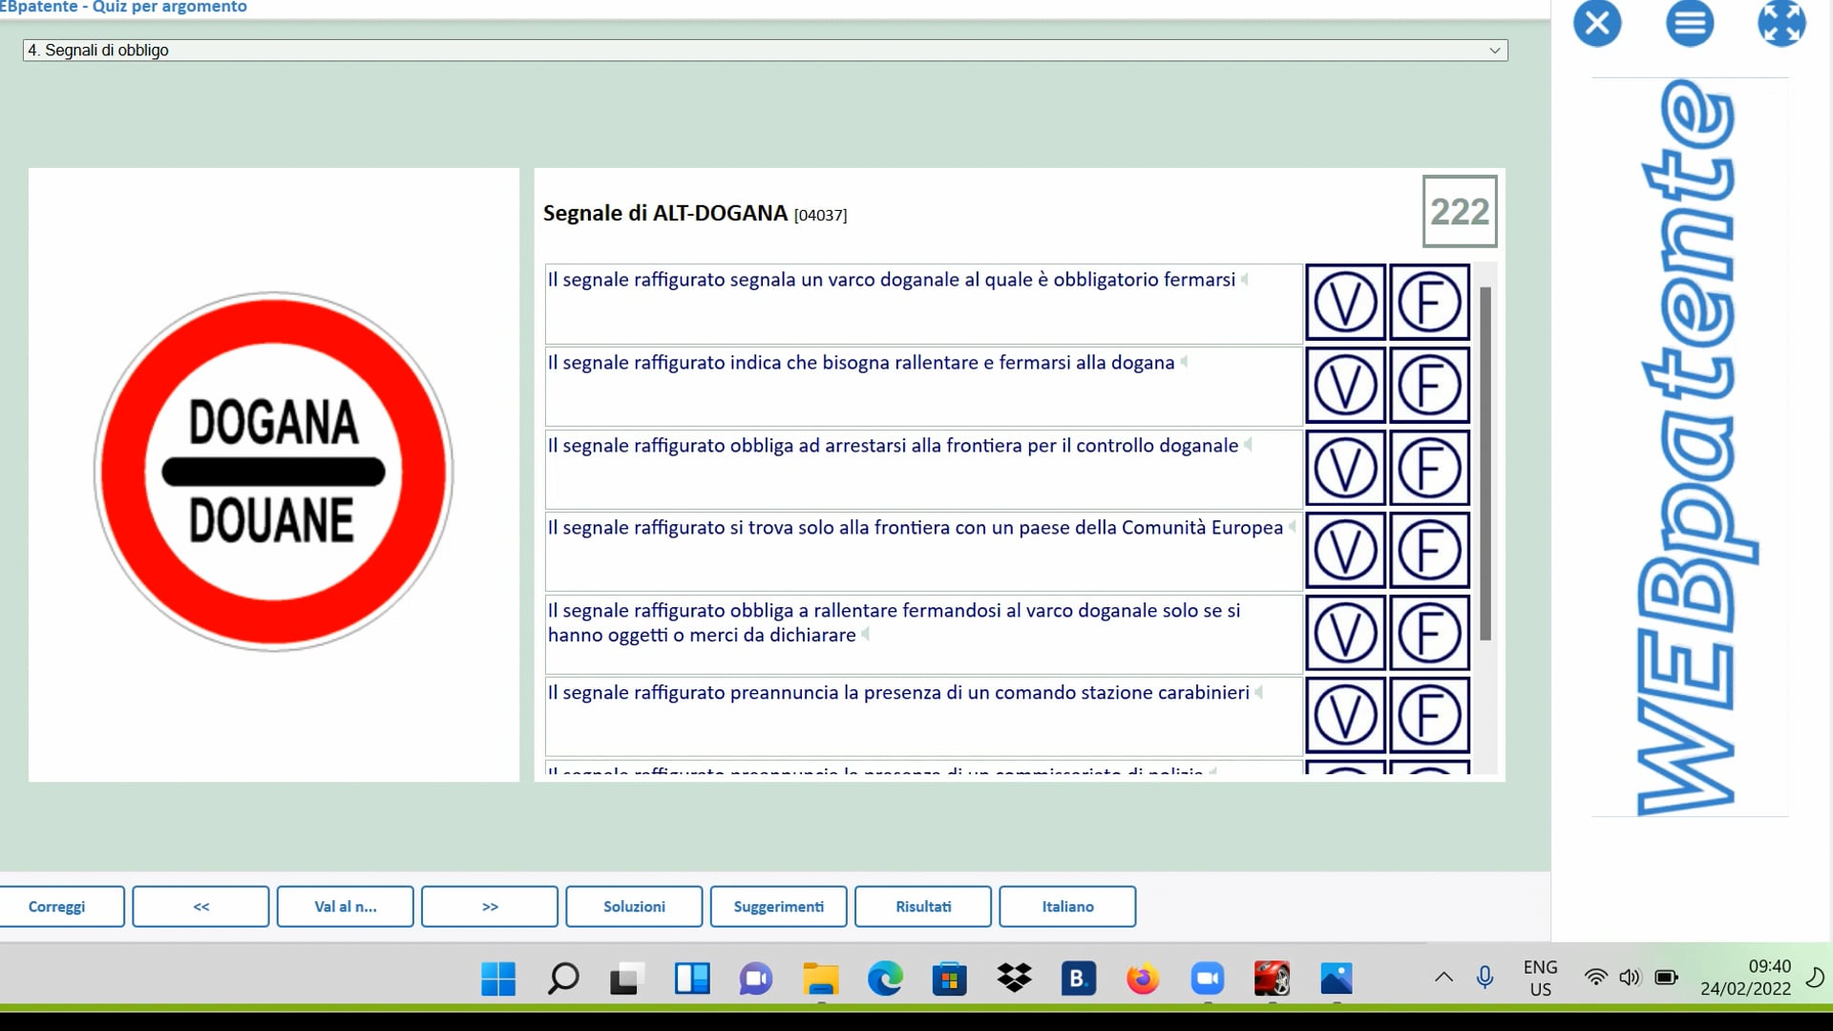Open the Windows Start menu

tap(498, 978)
